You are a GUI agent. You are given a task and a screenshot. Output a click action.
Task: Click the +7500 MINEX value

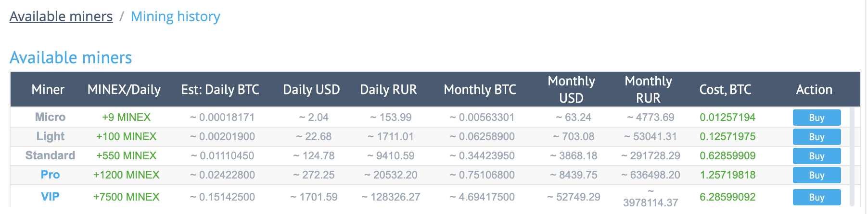[126, 197]
